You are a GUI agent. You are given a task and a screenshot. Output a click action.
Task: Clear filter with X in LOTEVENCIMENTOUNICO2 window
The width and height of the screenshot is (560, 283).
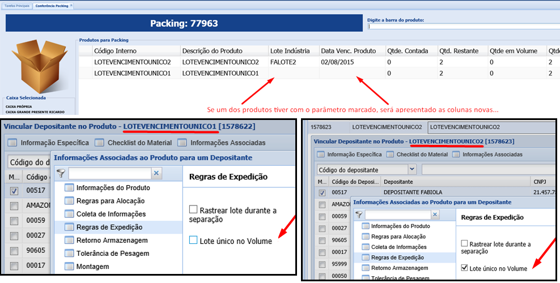[x=435, y=215]
